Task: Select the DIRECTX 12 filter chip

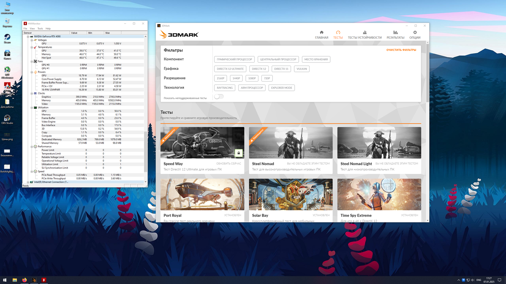Action: point(259,69)
